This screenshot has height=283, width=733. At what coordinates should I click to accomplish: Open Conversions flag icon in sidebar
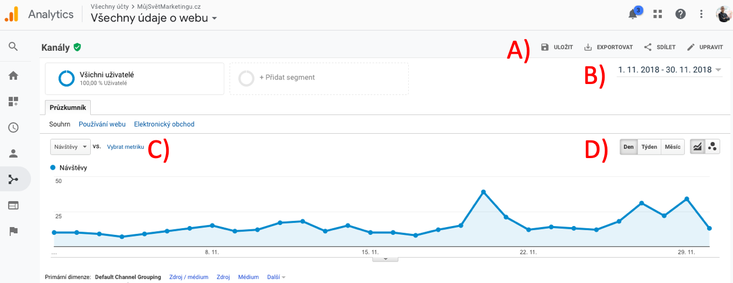click(x=13, y=231)
